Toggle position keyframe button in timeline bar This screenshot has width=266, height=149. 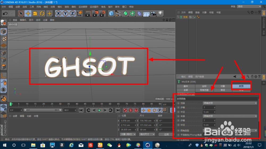[x=144, y=110]
